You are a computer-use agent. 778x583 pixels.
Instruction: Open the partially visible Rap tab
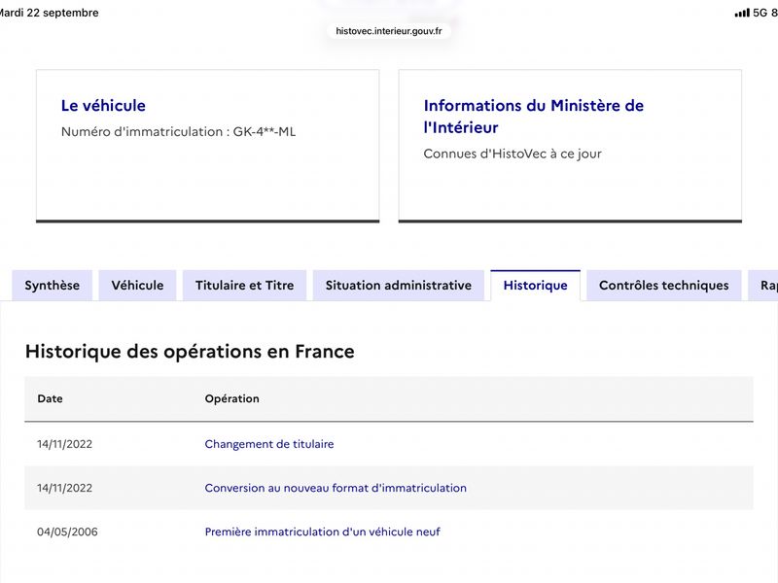[763, 286]
